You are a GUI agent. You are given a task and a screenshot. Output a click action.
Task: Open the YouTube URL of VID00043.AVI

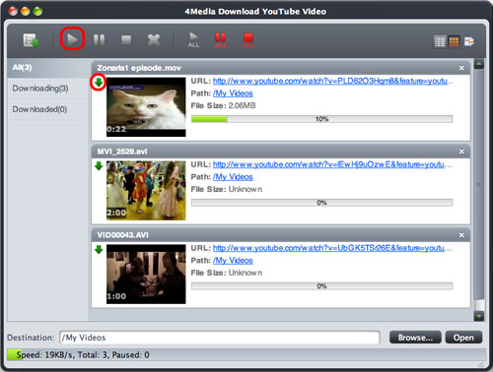pyautogui.click(x=332, y=248)
